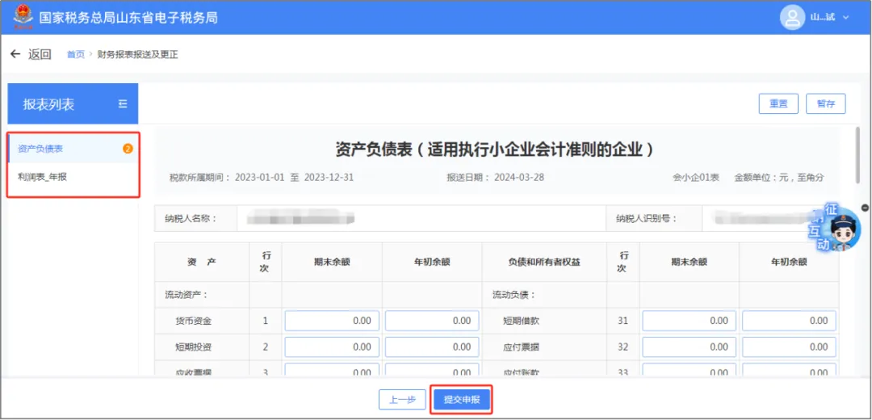Screen dimensions: 872x420
Task: Click 短期投资 年初余额 input field
Action: (432, 347)
